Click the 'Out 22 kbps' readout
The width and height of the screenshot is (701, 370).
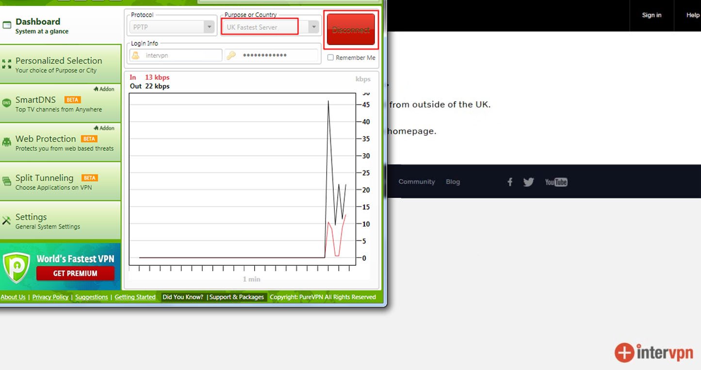(x=149, y=86)
